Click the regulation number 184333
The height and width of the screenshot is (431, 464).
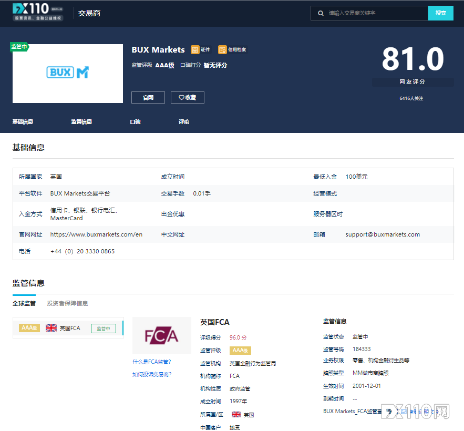coord(362,350)
